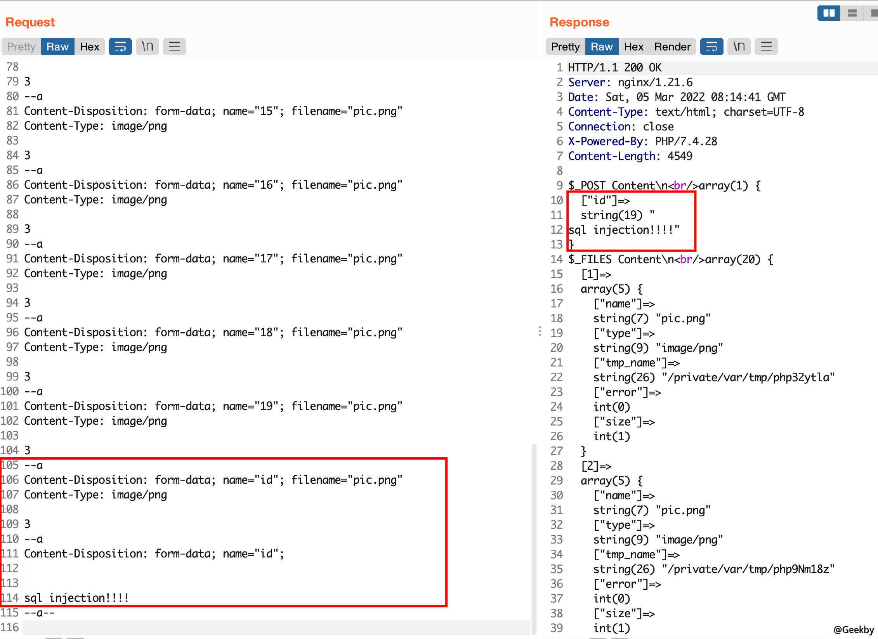Toggle word wrap icon in Response panel
The width and height of the screenshot is (878, 639).
point(711,47)
